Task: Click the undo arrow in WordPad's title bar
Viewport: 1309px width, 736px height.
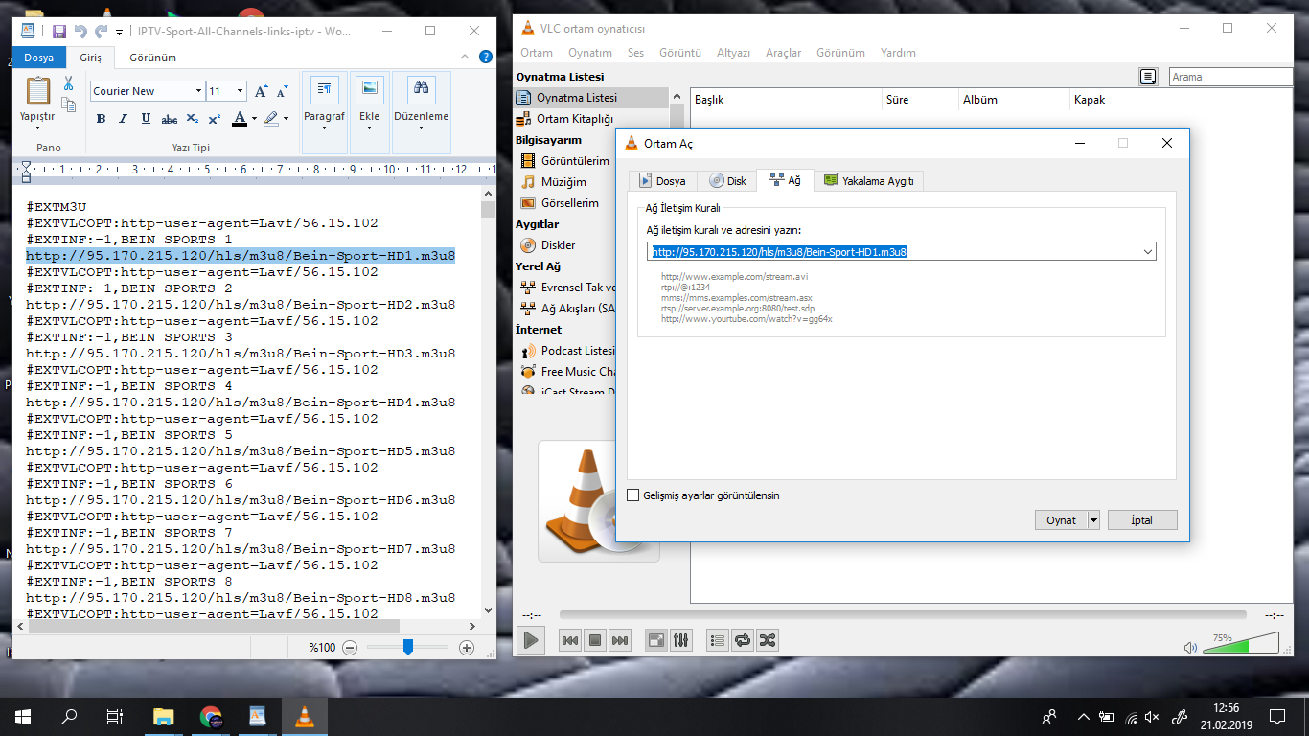Action: (80, 32)
